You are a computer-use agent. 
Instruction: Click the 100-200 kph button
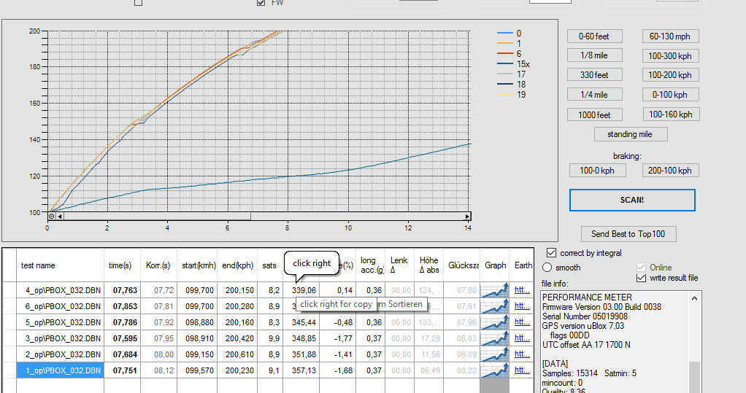670,74
